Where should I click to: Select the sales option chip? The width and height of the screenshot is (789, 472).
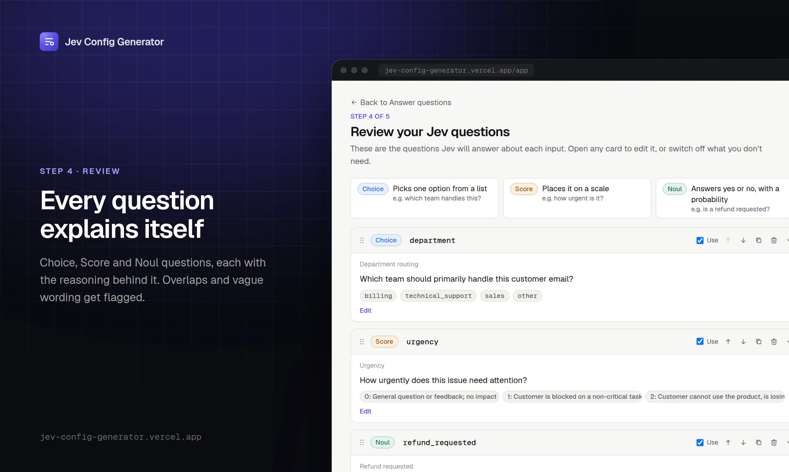[495, 296]
